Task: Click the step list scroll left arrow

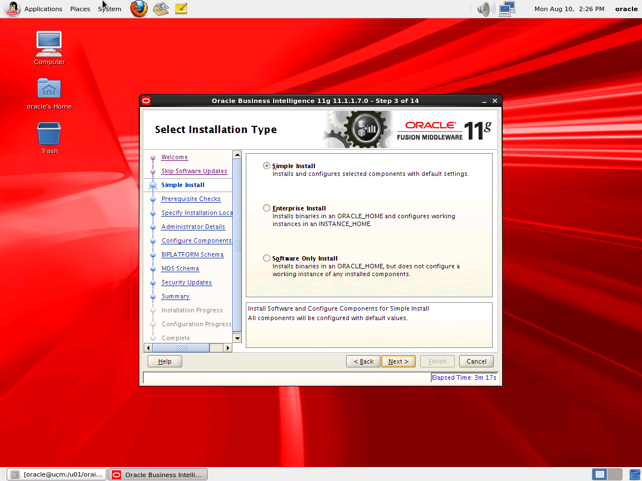Action: (148, 347)
